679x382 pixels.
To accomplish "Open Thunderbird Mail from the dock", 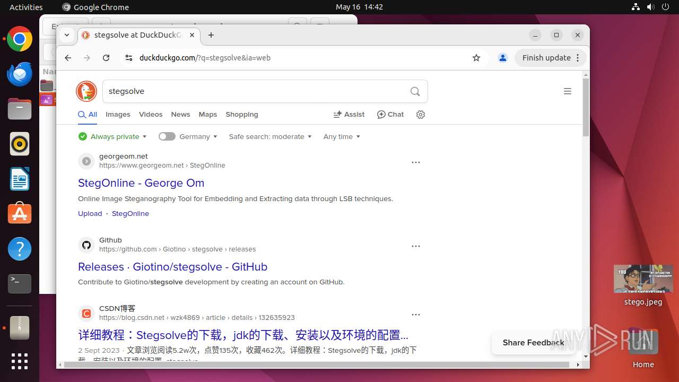I will [x=20, y=74].
